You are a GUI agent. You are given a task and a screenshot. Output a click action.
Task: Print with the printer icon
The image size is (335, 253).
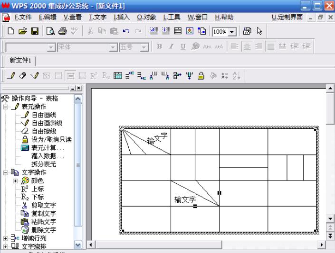click(x=62, y=31)
